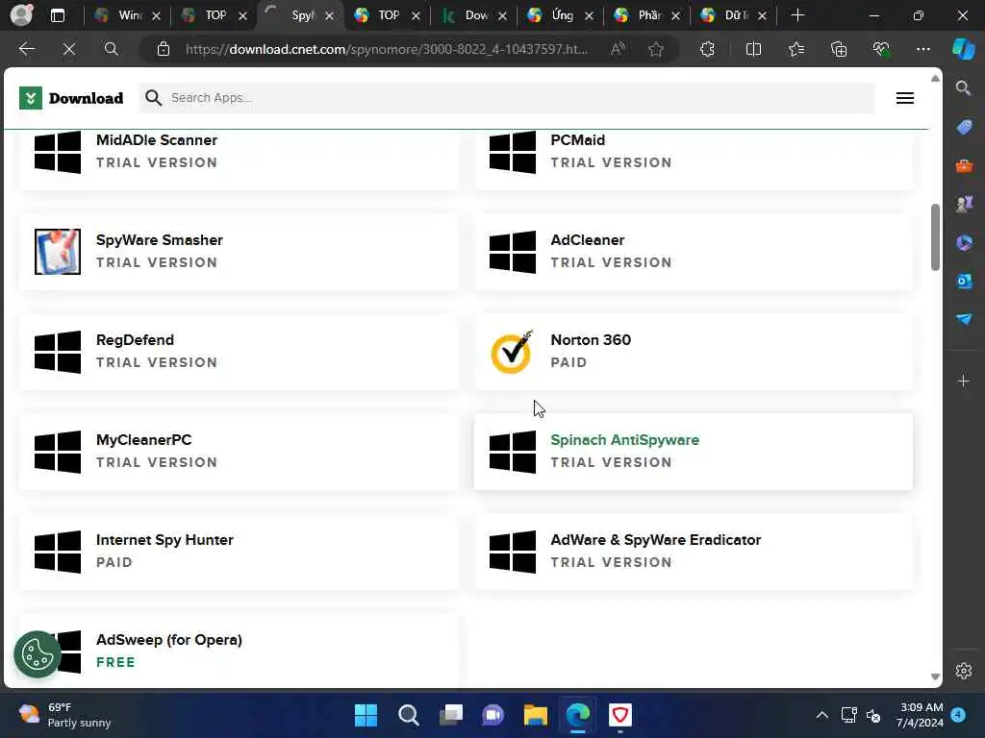
Task: Click the Windows icon beside RegDefend
Action: tap(58, 352)
